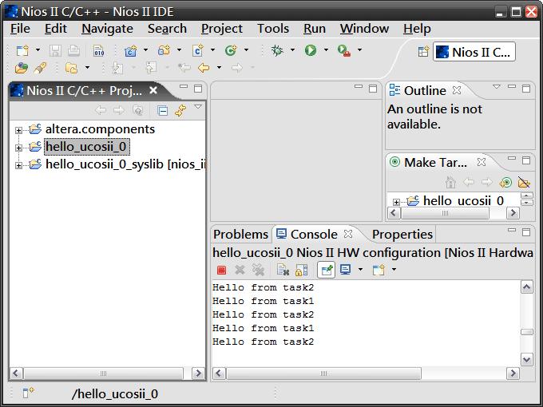Click the Open Console icon
This screenshot has width=543, height=407.
click(x=379, y=270)
